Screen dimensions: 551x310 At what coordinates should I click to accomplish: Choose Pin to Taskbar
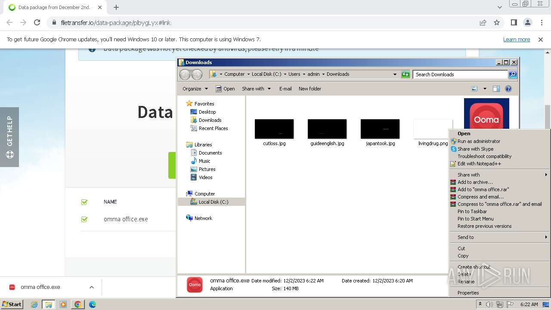[499, 211]
